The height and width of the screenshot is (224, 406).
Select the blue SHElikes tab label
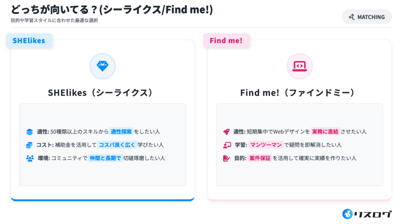point(29,41)
